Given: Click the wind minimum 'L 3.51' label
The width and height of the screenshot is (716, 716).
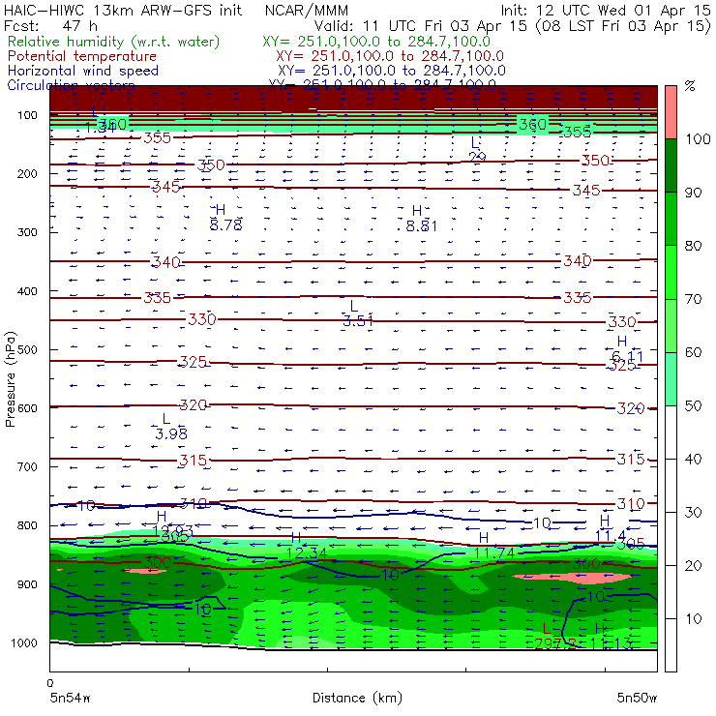Looking at the screenshot, I should tap(358, 313).
